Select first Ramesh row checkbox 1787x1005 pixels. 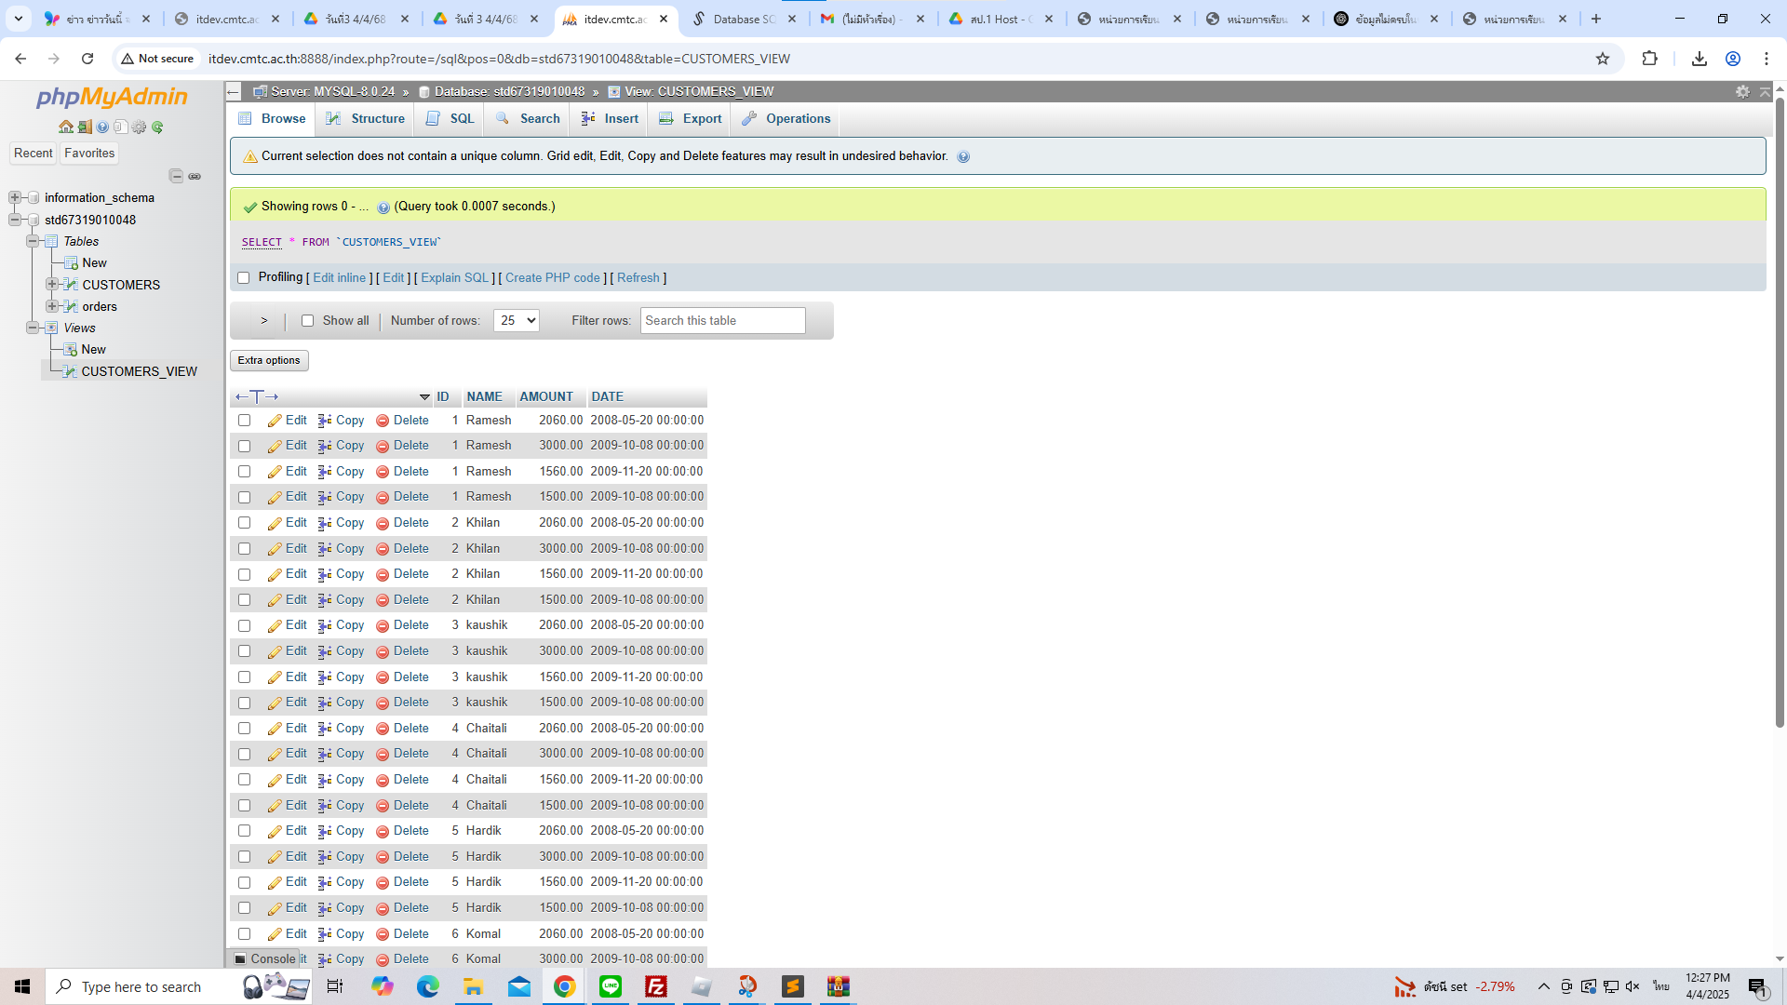244,421
